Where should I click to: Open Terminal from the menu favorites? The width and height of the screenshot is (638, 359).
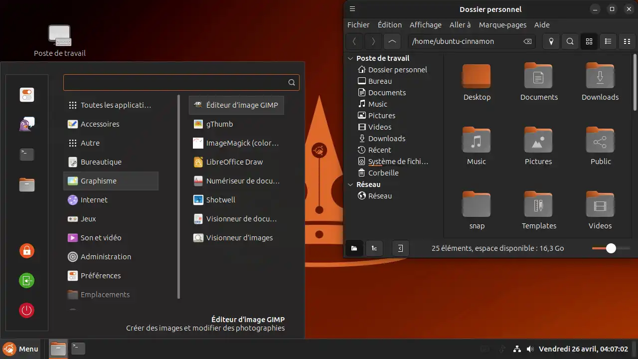tap(27, 155)
